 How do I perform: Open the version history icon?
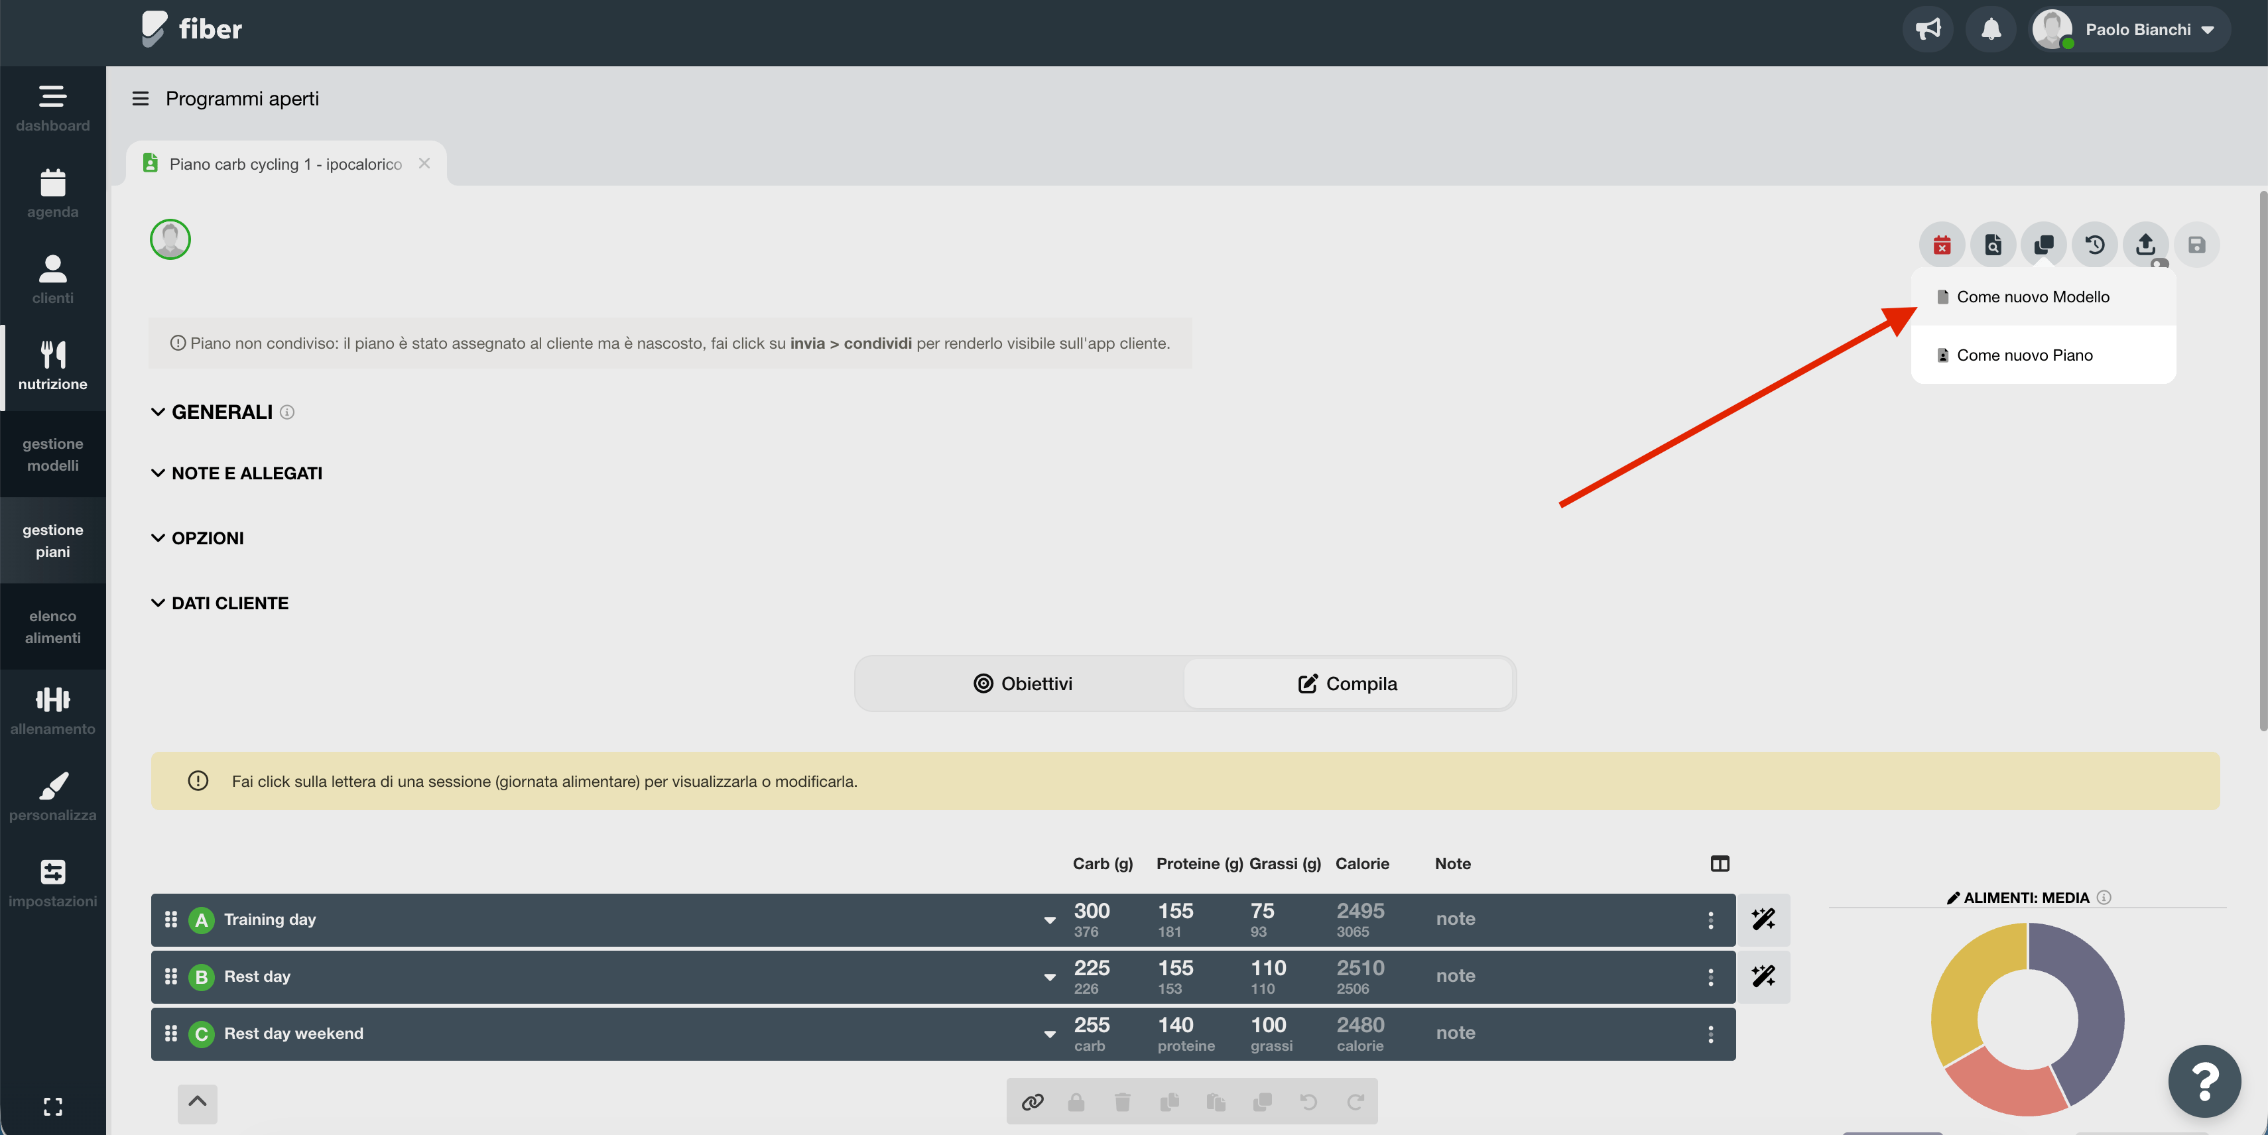tap(2094, 245)
